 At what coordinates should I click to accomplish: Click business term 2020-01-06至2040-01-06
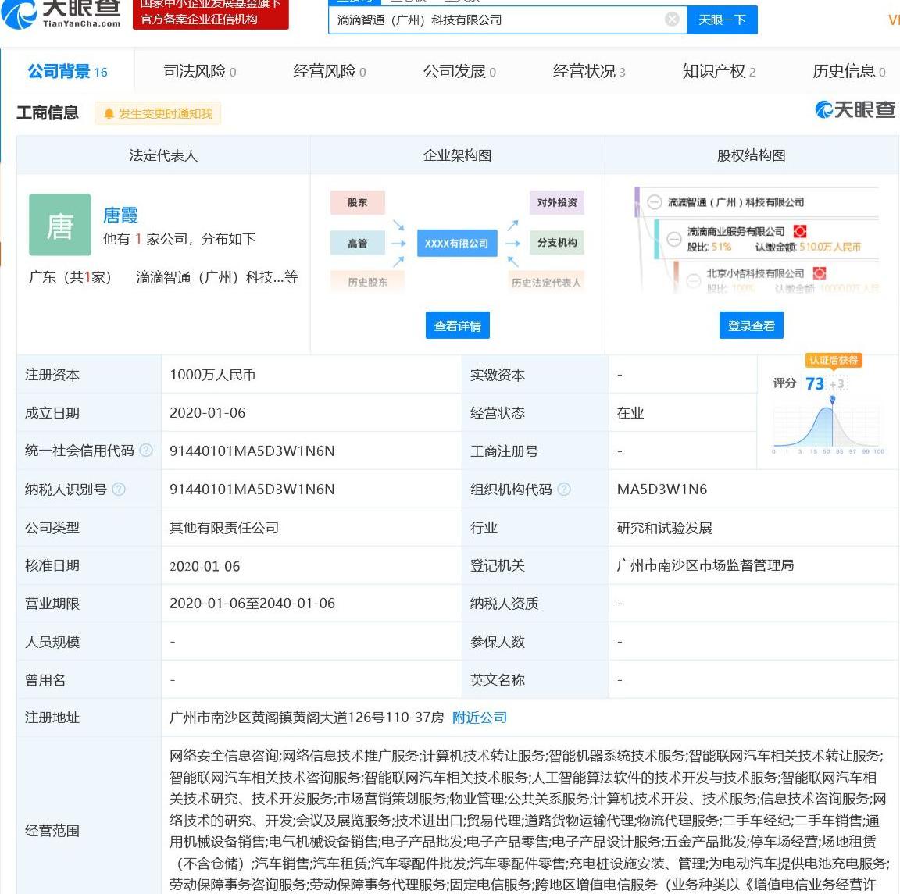[x=252, y=603]
